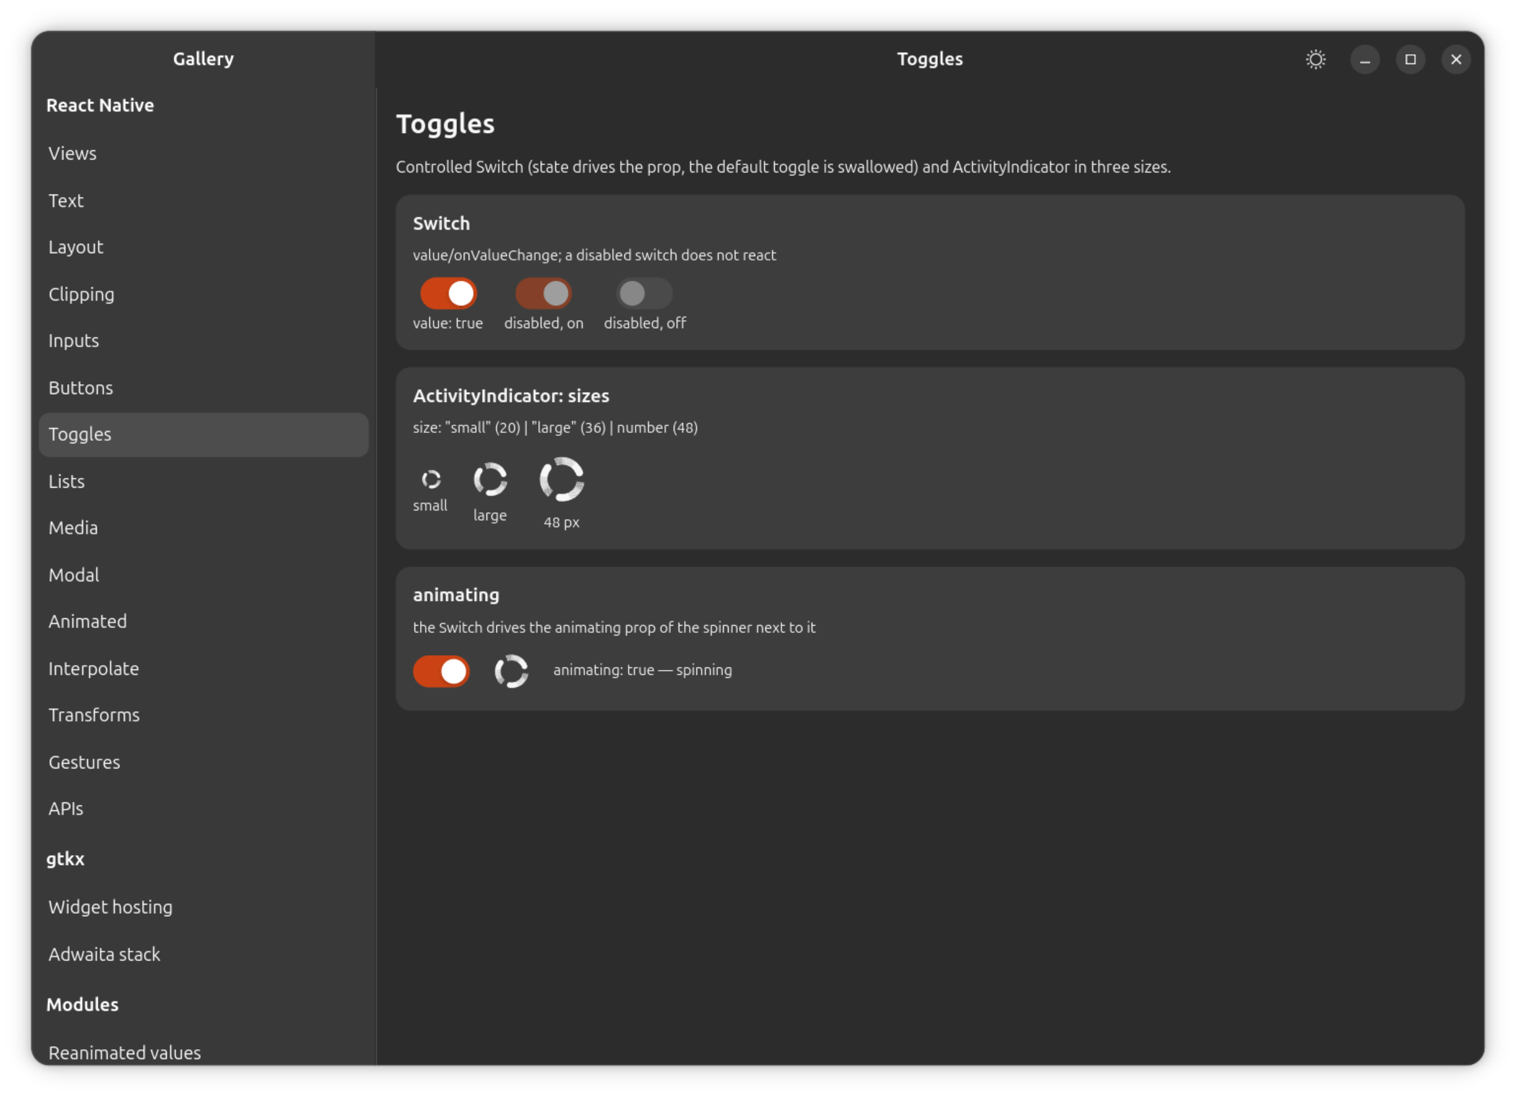The image size is (1515, 1096).
Task: Select Clipping in the sidebar
Action: [x=204, y=294]
